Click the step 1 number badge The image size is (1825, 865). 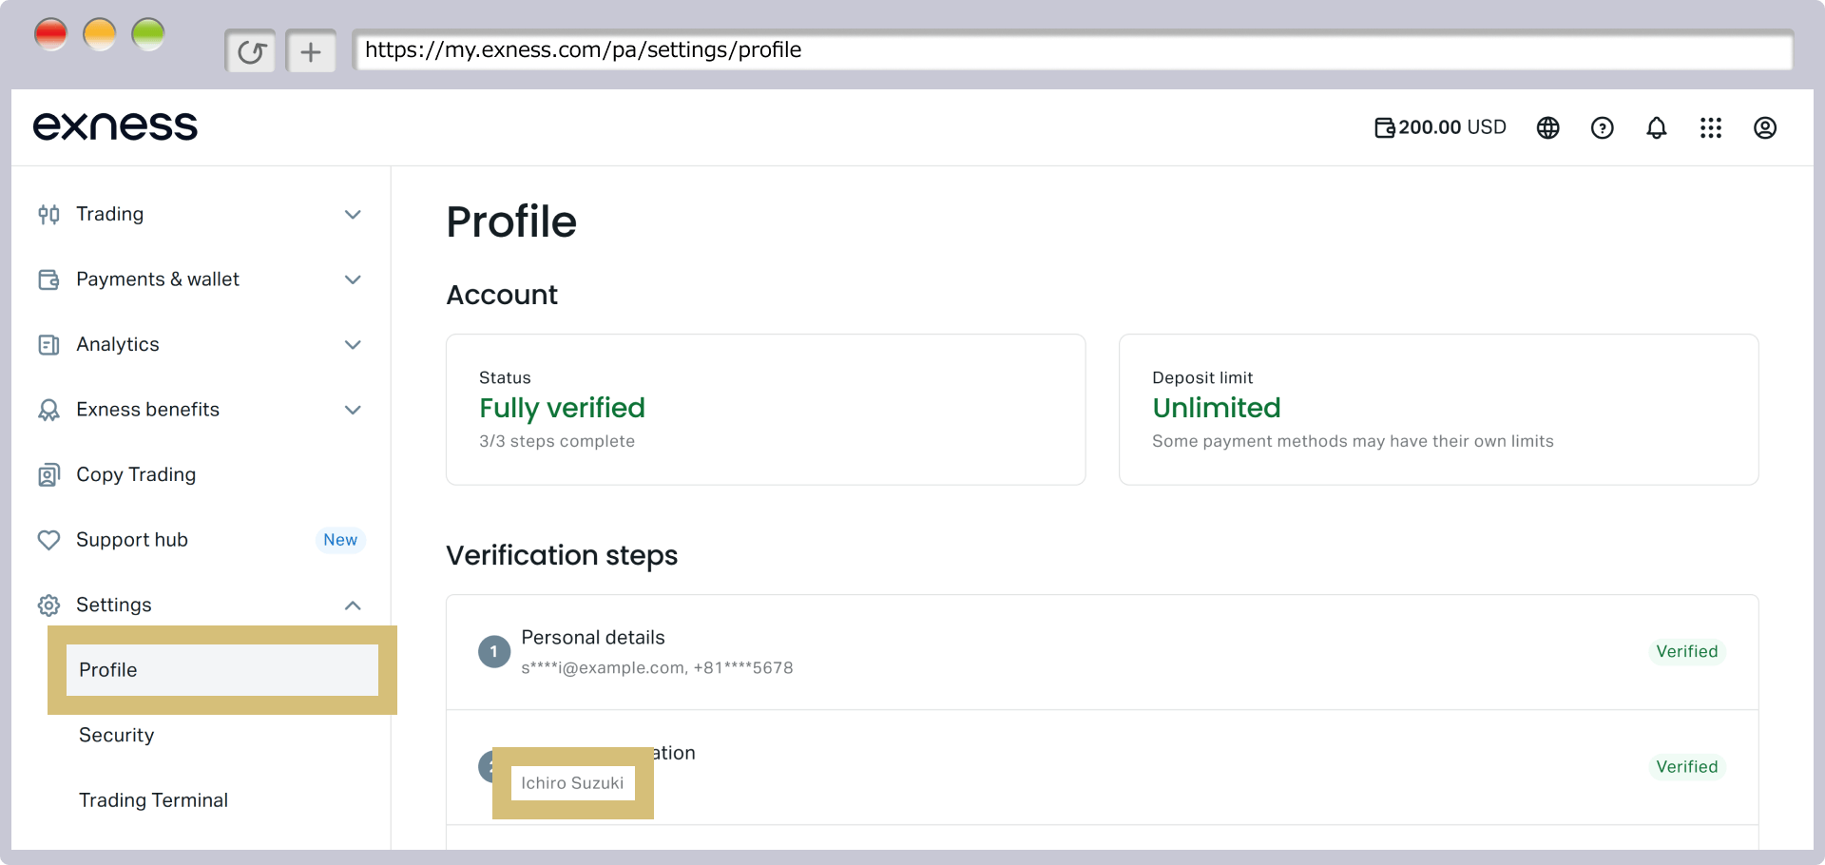tap(494, 652)
